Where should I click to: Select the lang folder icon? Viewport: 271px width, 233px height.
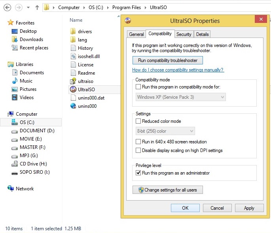[73, 39]
